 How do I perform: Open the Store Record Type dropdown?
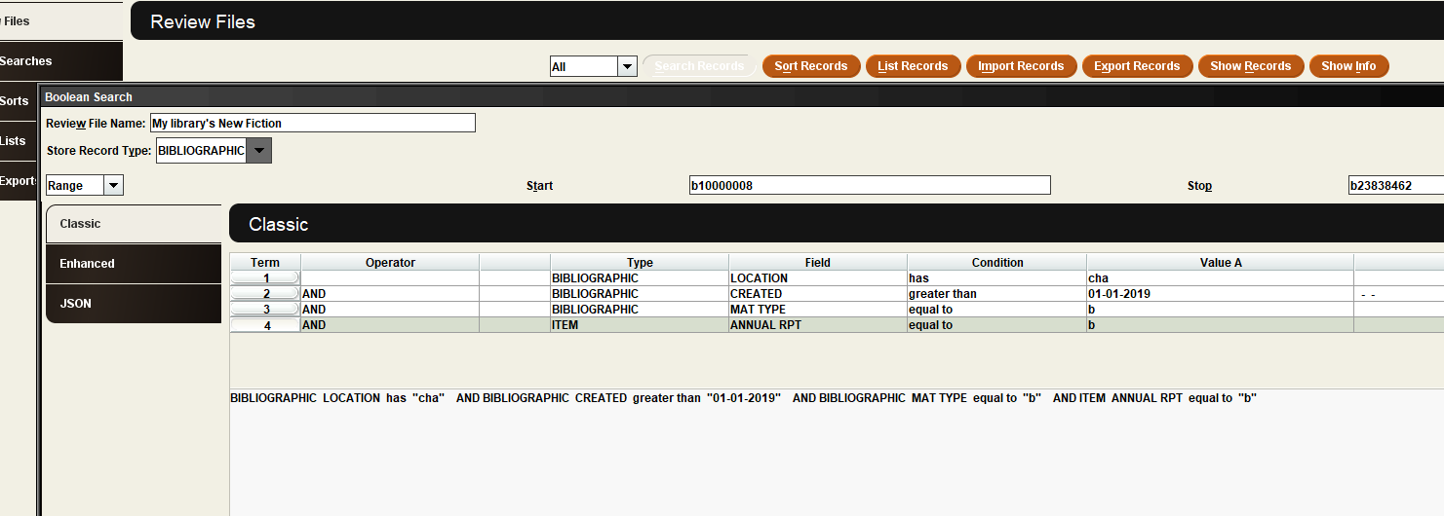click(258, 151)
